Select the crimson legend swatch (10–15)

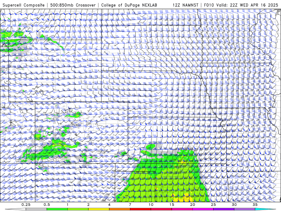(161, 209)
